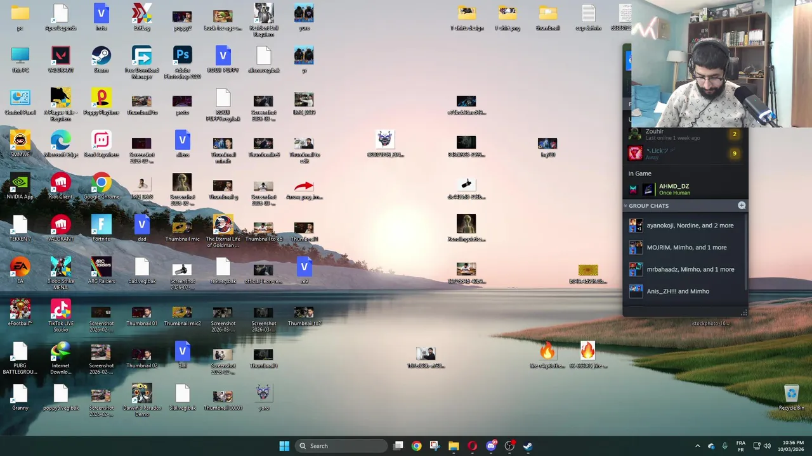
Task: Select the EA app desktop icon
Action: 20,270
